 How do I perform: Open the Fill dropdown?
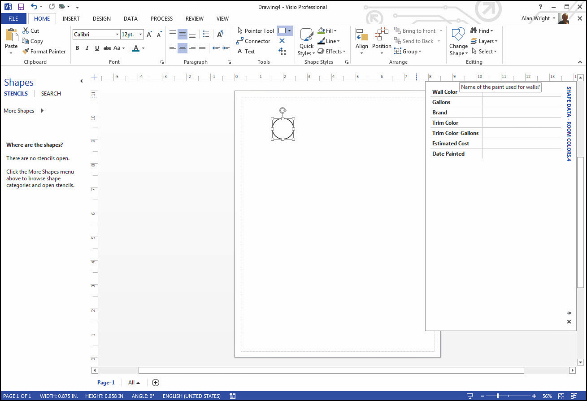tap(327, 31)
